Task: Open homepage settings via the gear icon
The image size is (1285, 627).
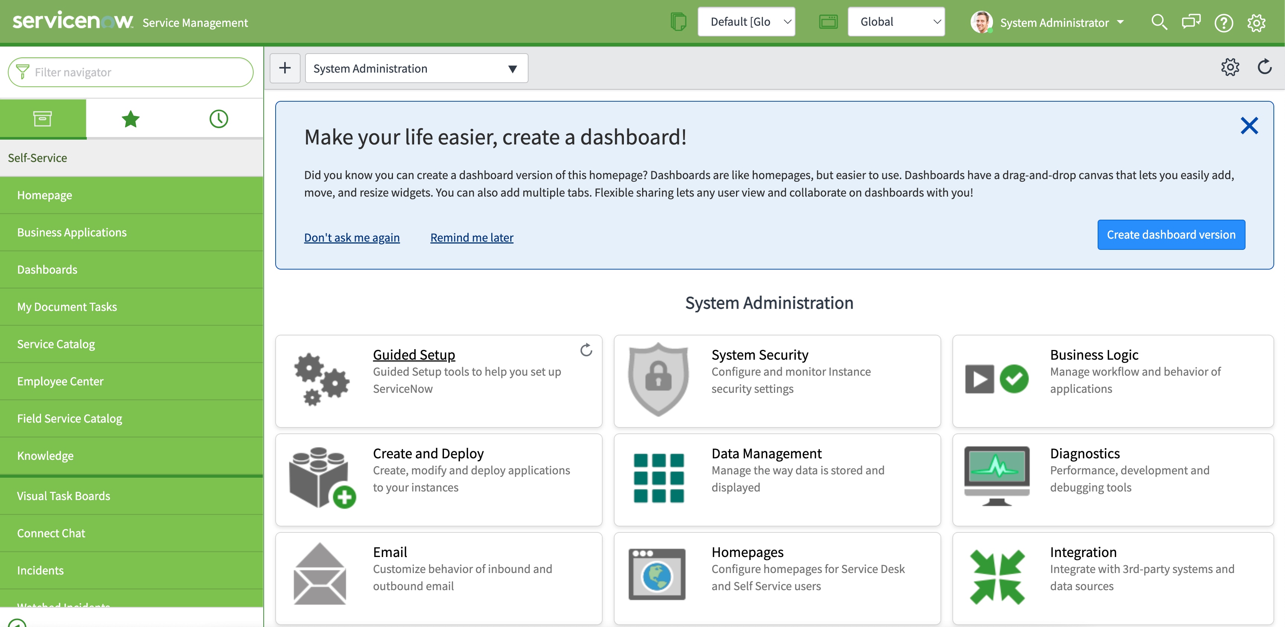Action: [1230, 67]
